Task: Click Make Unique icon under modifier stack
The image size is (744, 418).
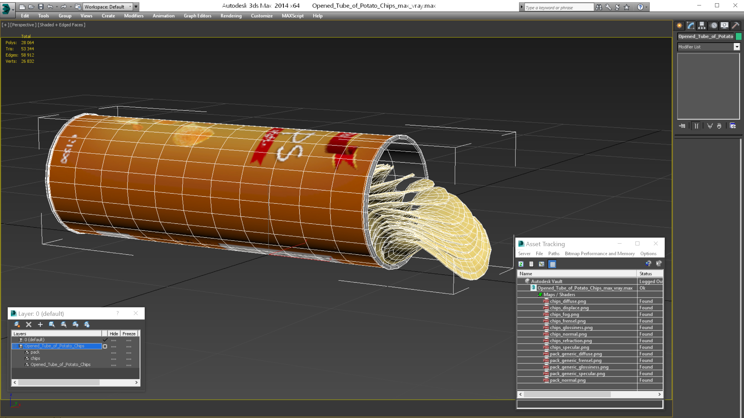Action: 710,126
